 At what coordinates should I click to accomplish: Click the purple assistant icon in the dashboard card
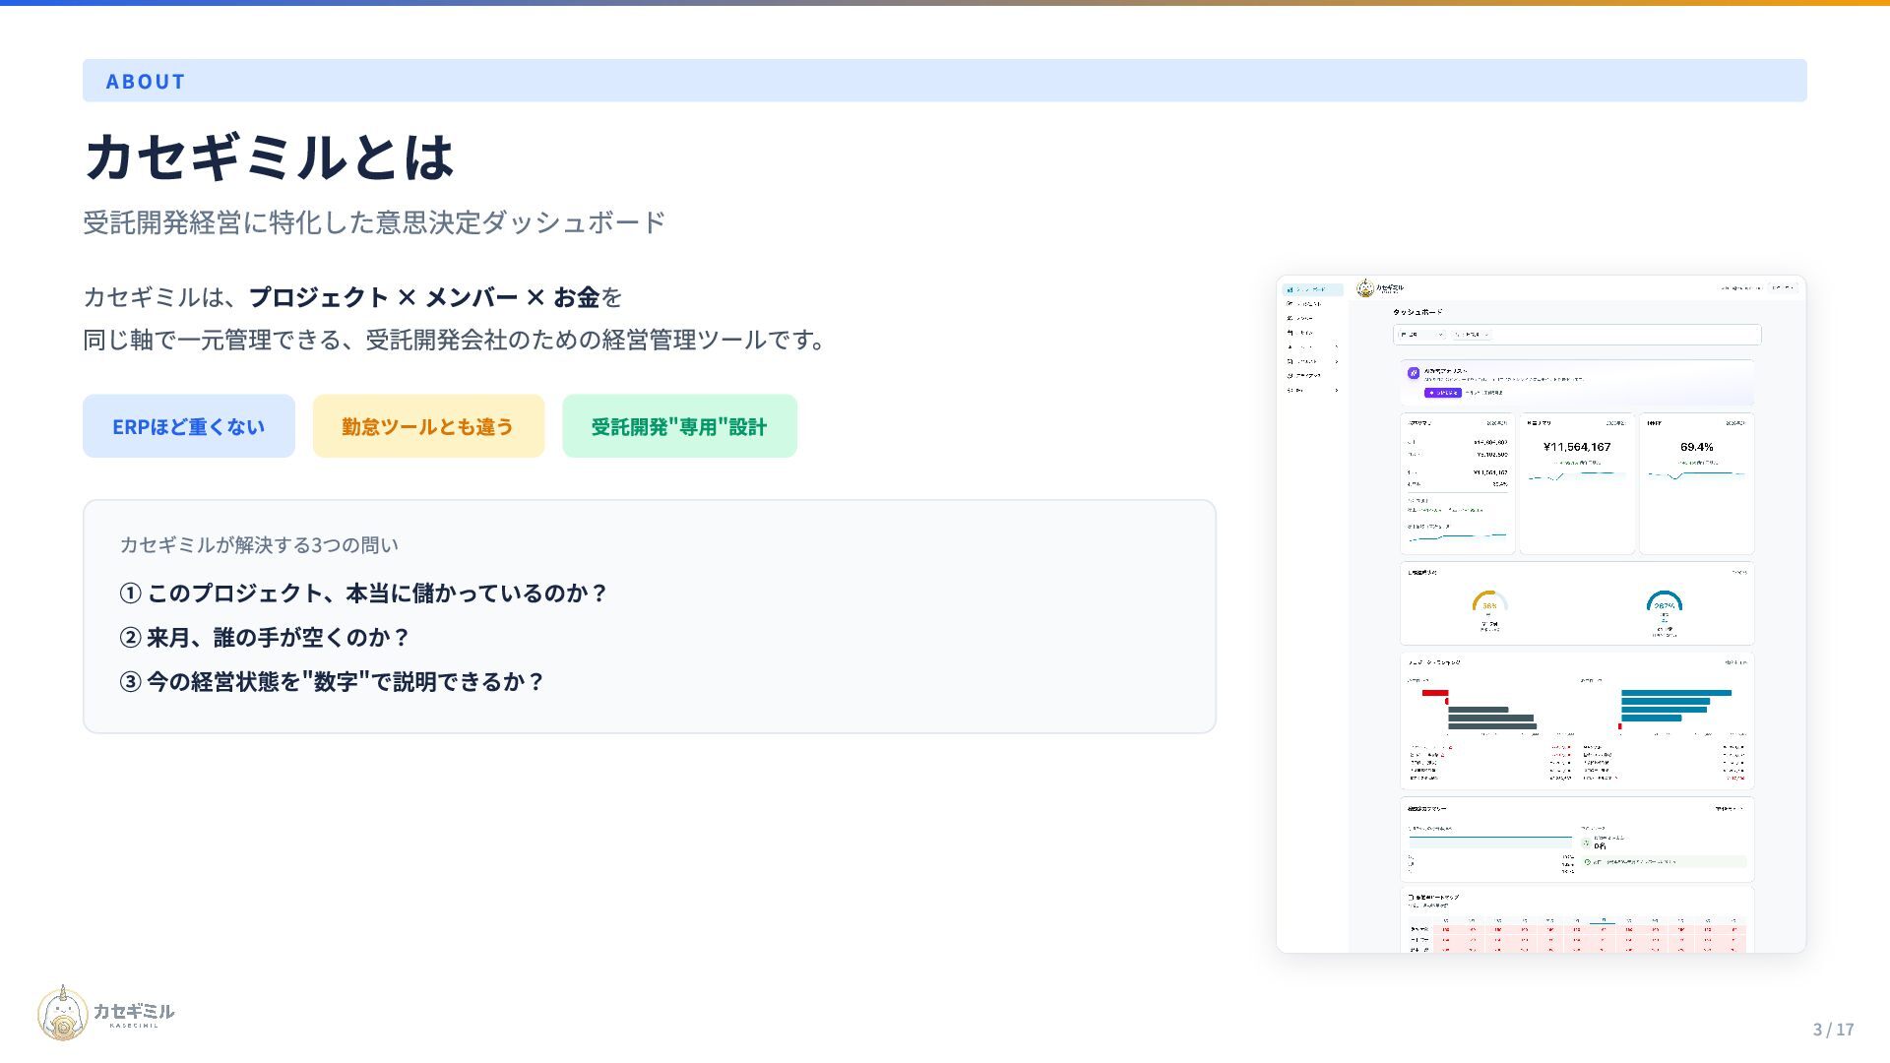pyautogui.click(x=1414, y=373)
